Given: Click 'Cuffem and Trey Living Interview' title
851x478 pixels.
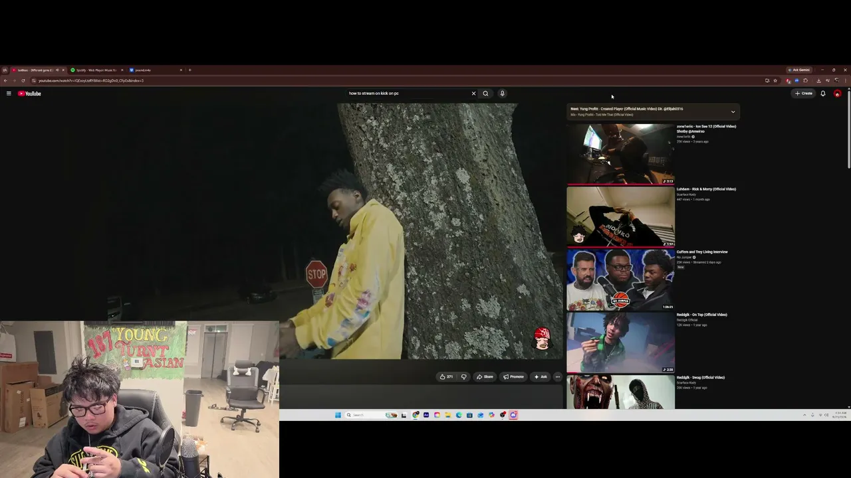Looking at the screenshot, I should click(702, 252).
